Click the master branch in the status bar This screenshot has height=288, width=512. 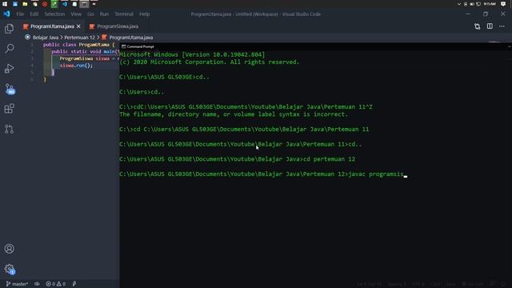(17, 284)
